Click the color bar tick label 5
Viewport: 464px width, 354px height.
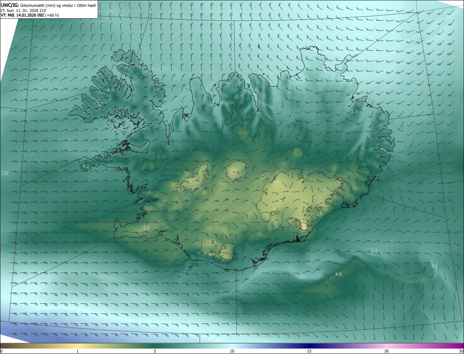(155, 351)
